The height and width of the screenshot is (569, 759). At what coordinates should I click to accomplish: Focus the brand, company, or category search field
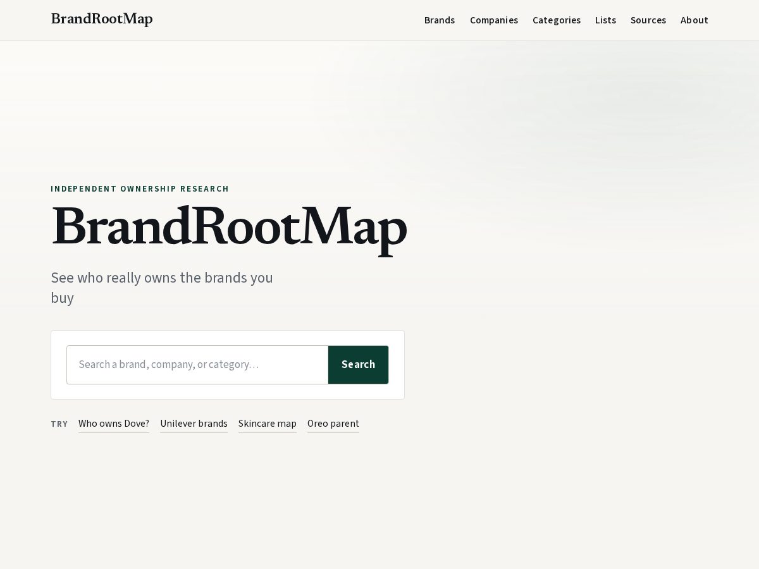(197, 365)
